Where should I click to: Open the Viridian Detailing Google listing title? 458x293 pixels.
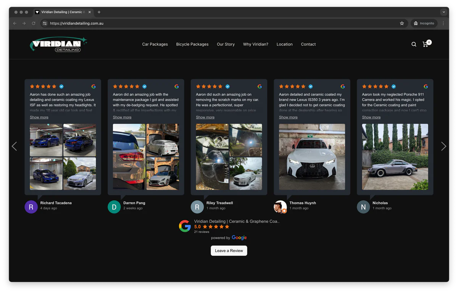(x=237, y=221)
